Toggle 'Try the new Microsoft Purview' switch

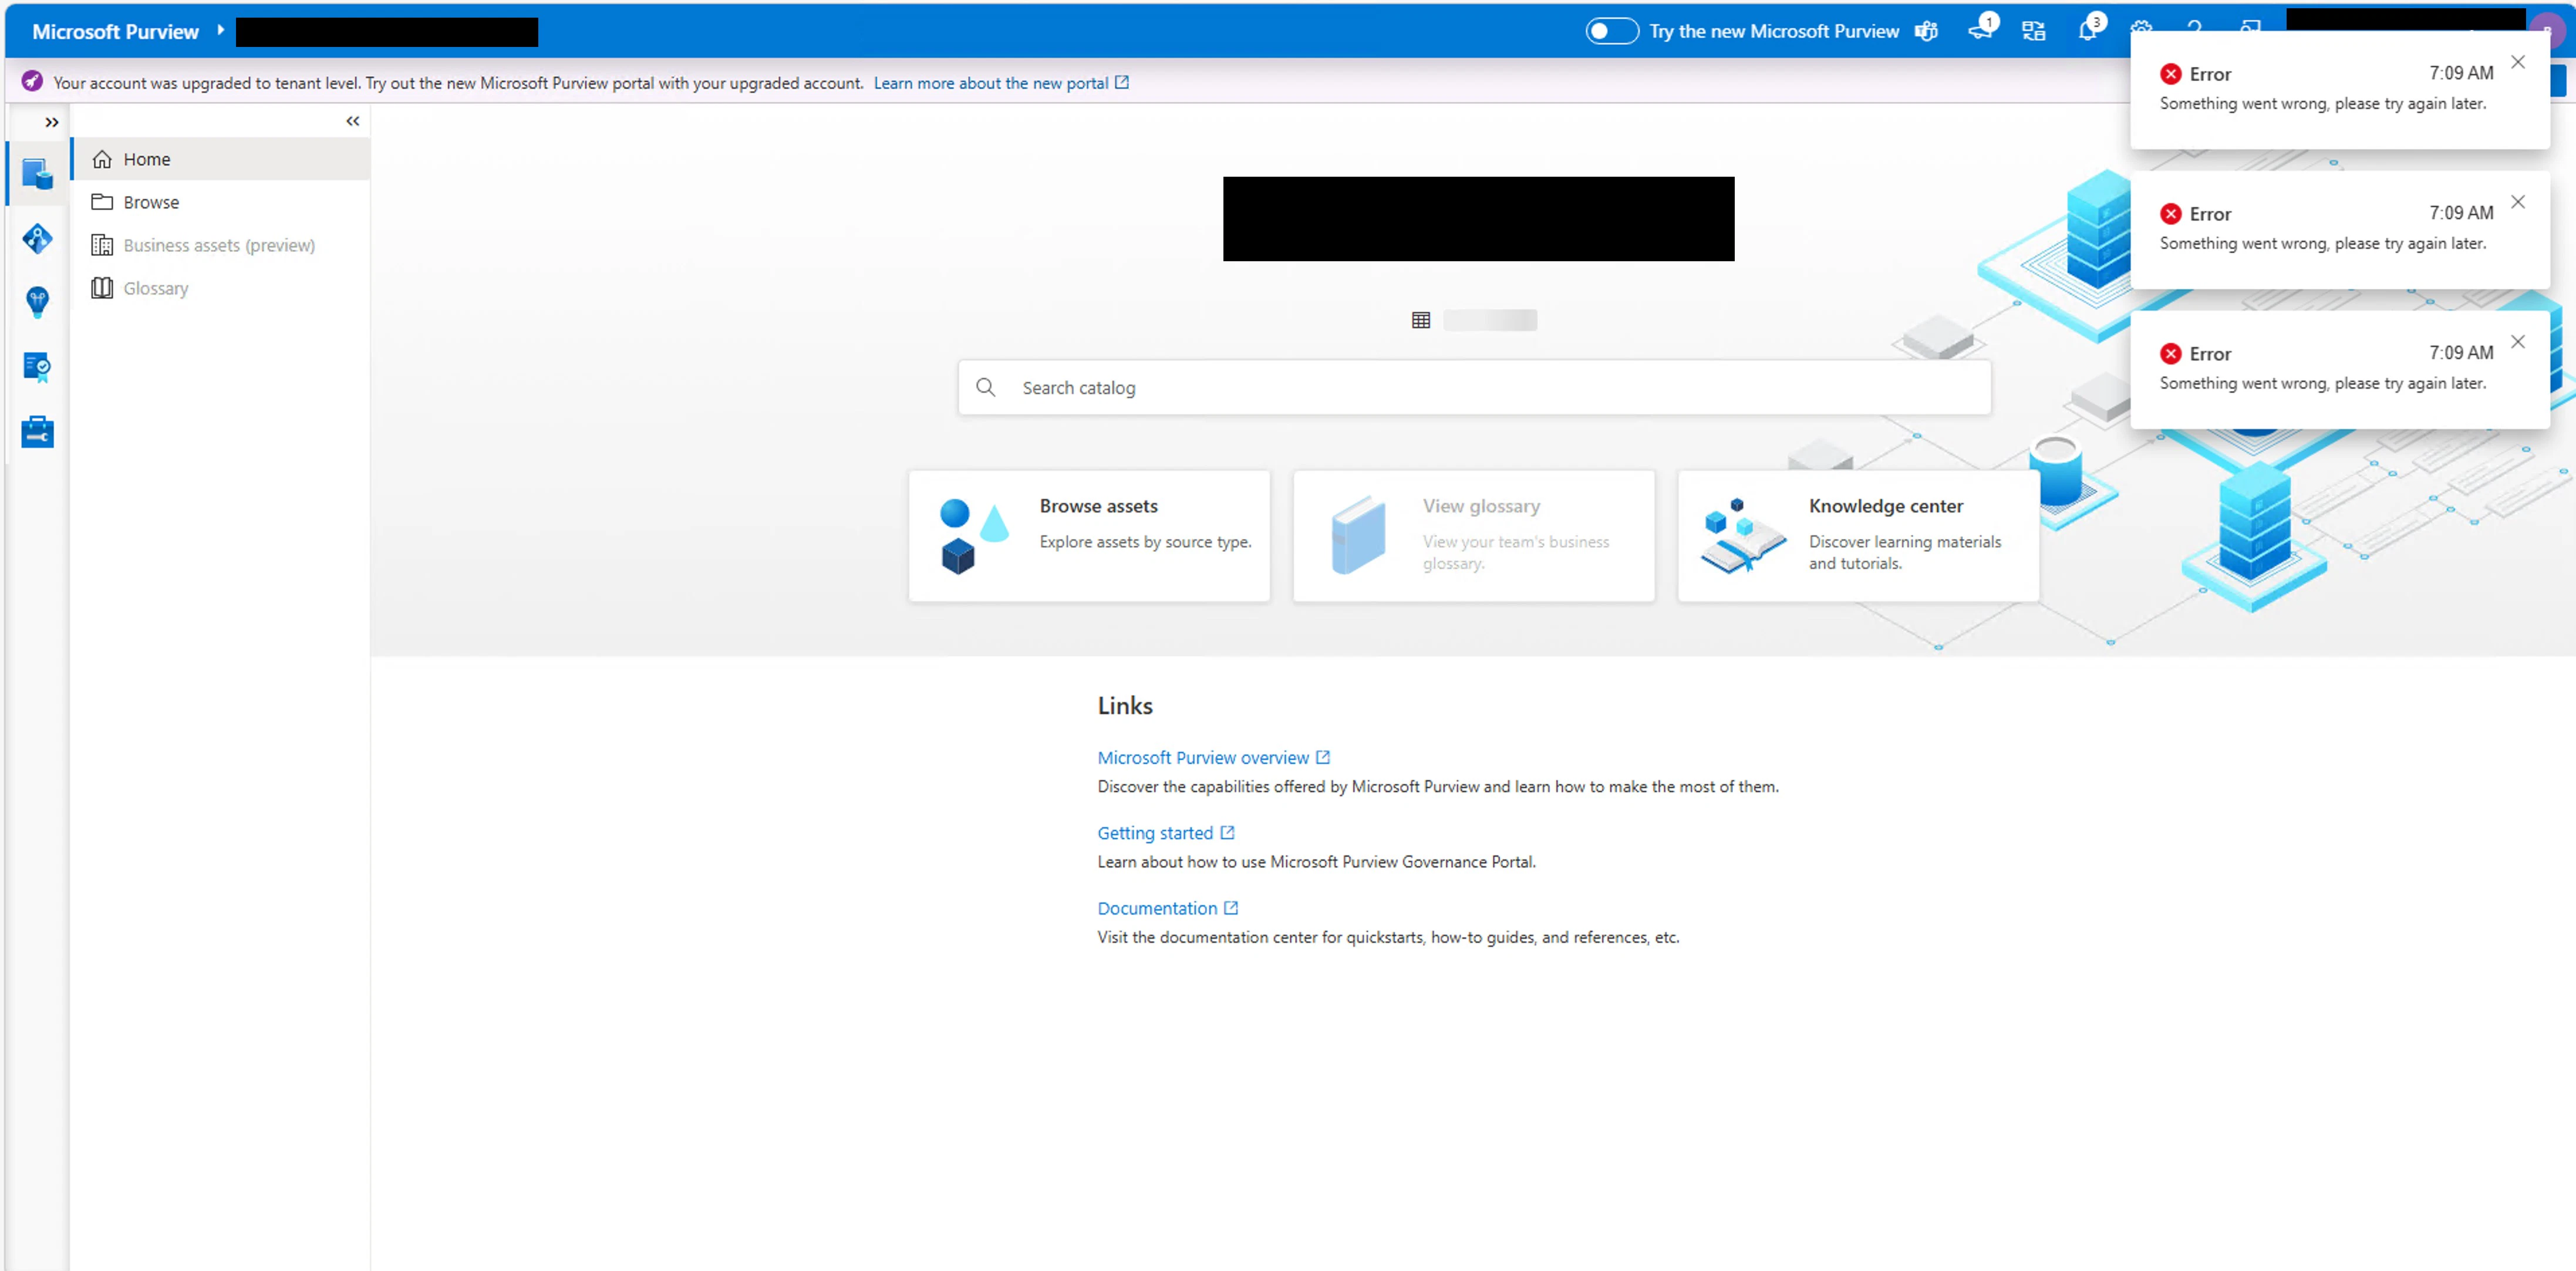pos(1611,31)
